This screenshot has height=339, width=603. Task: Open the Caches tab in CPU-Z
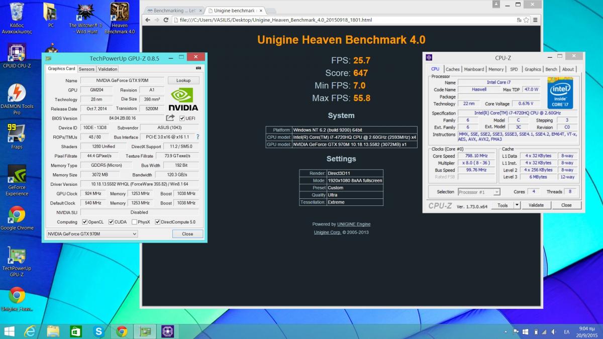point(453,69)
